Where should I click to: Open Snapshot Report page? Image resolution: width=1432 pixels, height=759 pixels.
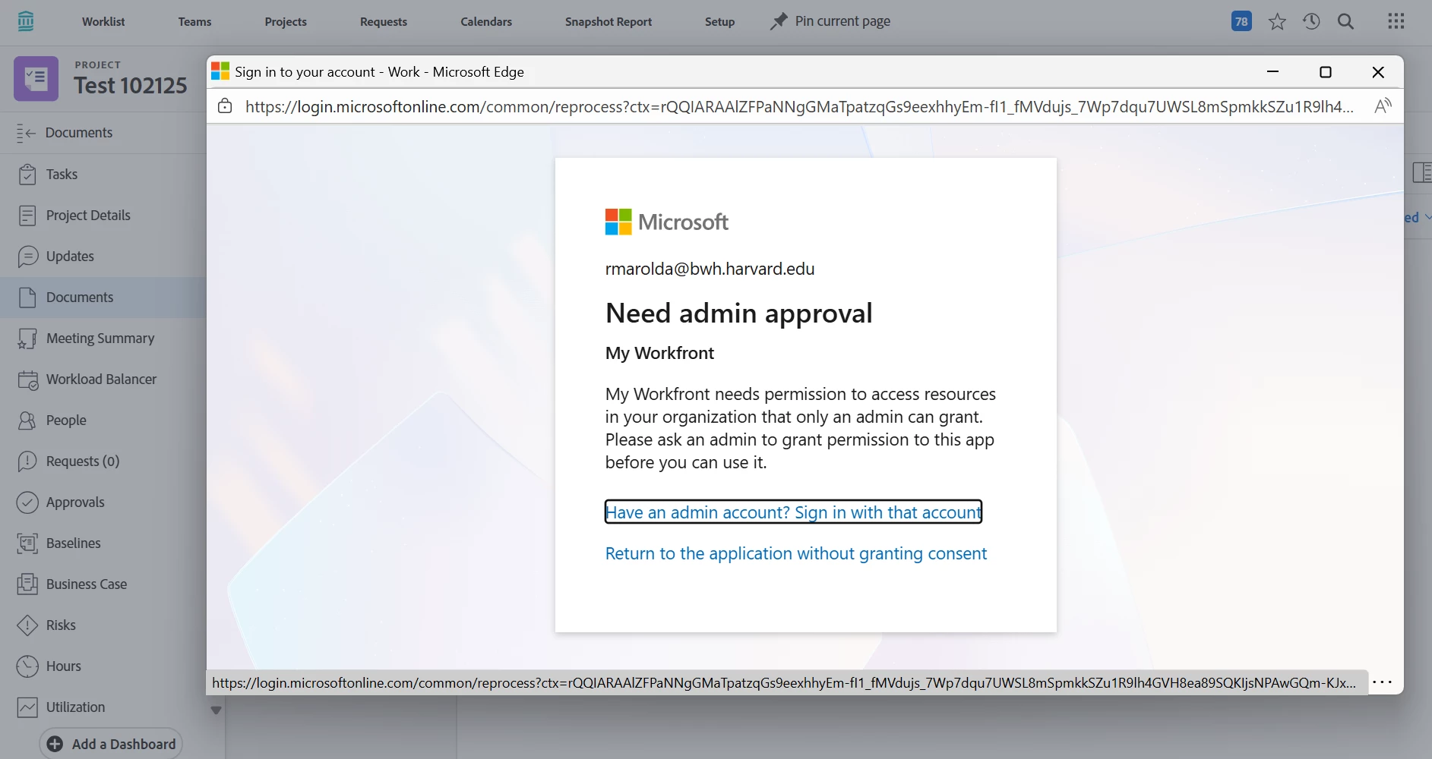point(609,21)
